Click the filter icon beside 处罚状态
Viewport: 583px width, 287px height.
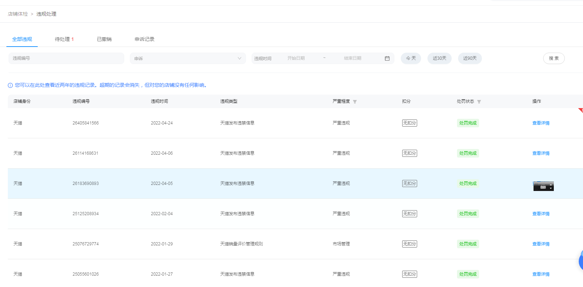point(479,102)
